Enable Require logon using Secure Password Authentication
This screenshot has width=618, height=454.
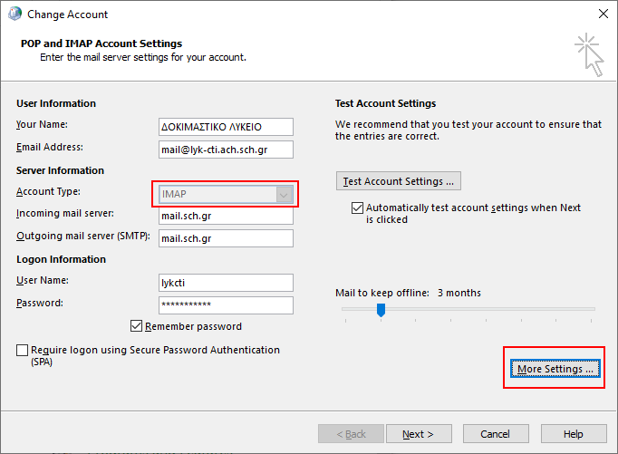pos(22,350)
